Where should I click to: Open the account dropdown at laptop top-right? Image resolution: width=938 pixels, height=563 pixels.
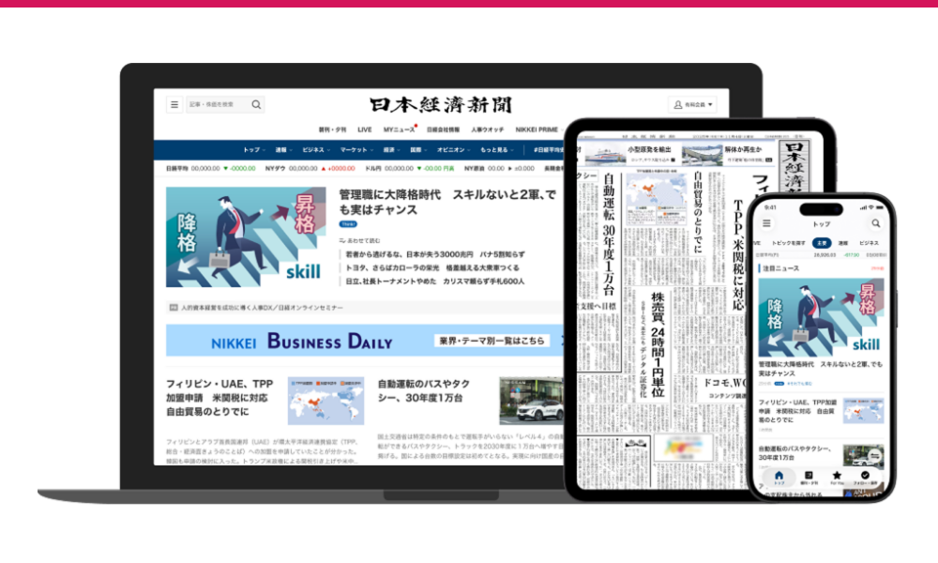[x=693, y=105]
